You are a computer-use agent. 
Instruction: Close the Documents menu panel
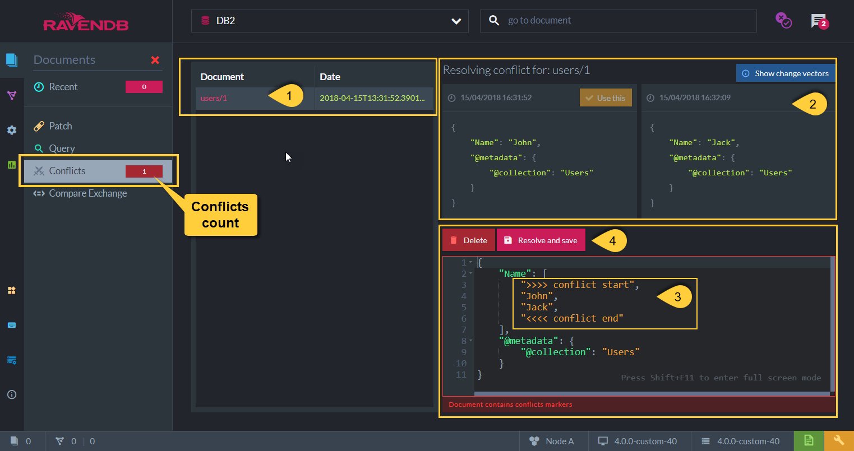155,60
